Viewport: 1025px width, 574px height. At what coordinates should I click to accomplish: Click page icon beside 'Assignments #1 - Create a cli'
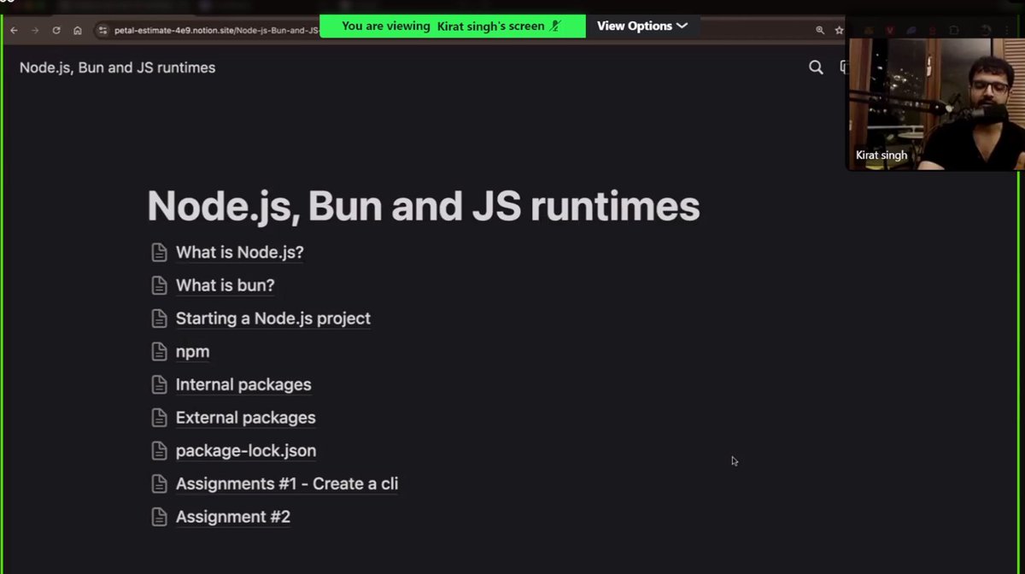click(x=159, y=484)
